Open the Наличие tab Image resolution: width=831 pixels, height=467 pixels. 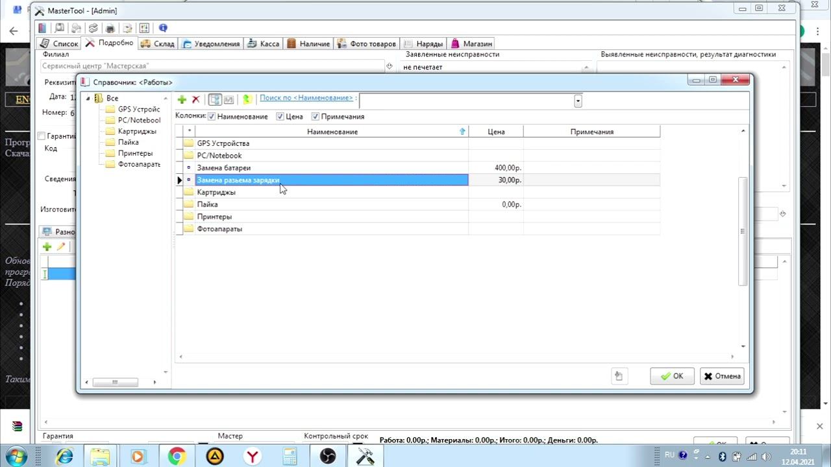(308, 43)
